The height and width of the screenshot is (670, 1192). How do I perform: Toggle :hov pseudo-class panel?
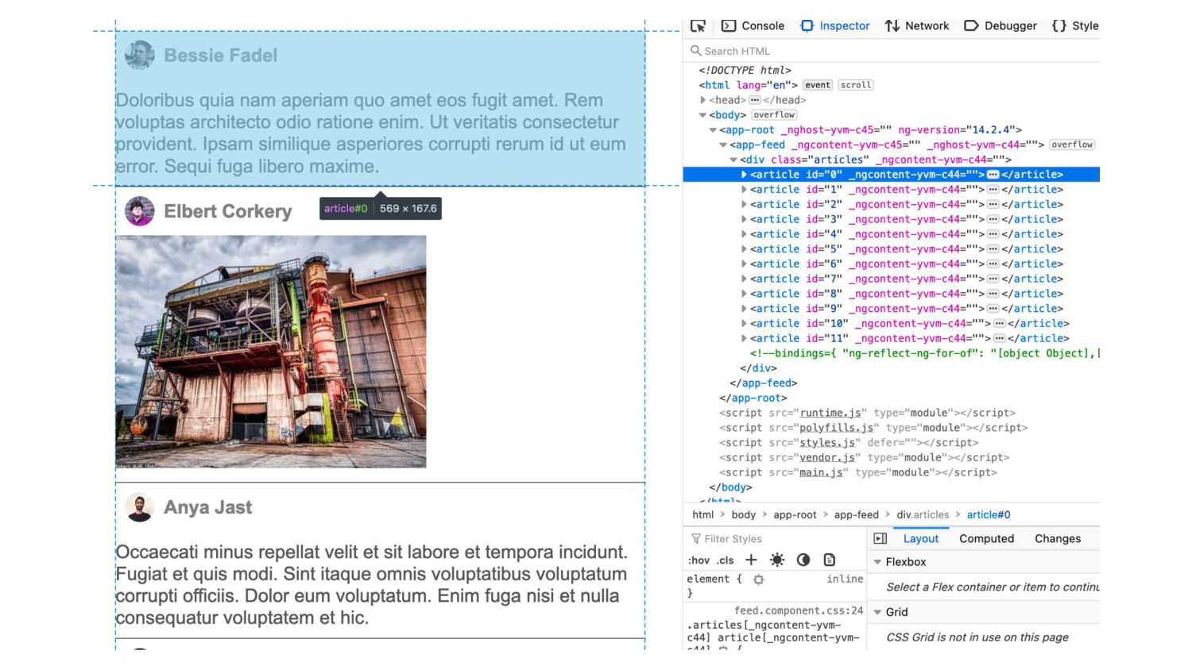pos(699,560)
